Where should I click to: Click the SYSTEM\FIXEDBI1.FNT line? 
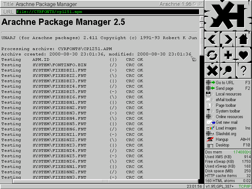(72, 70)
